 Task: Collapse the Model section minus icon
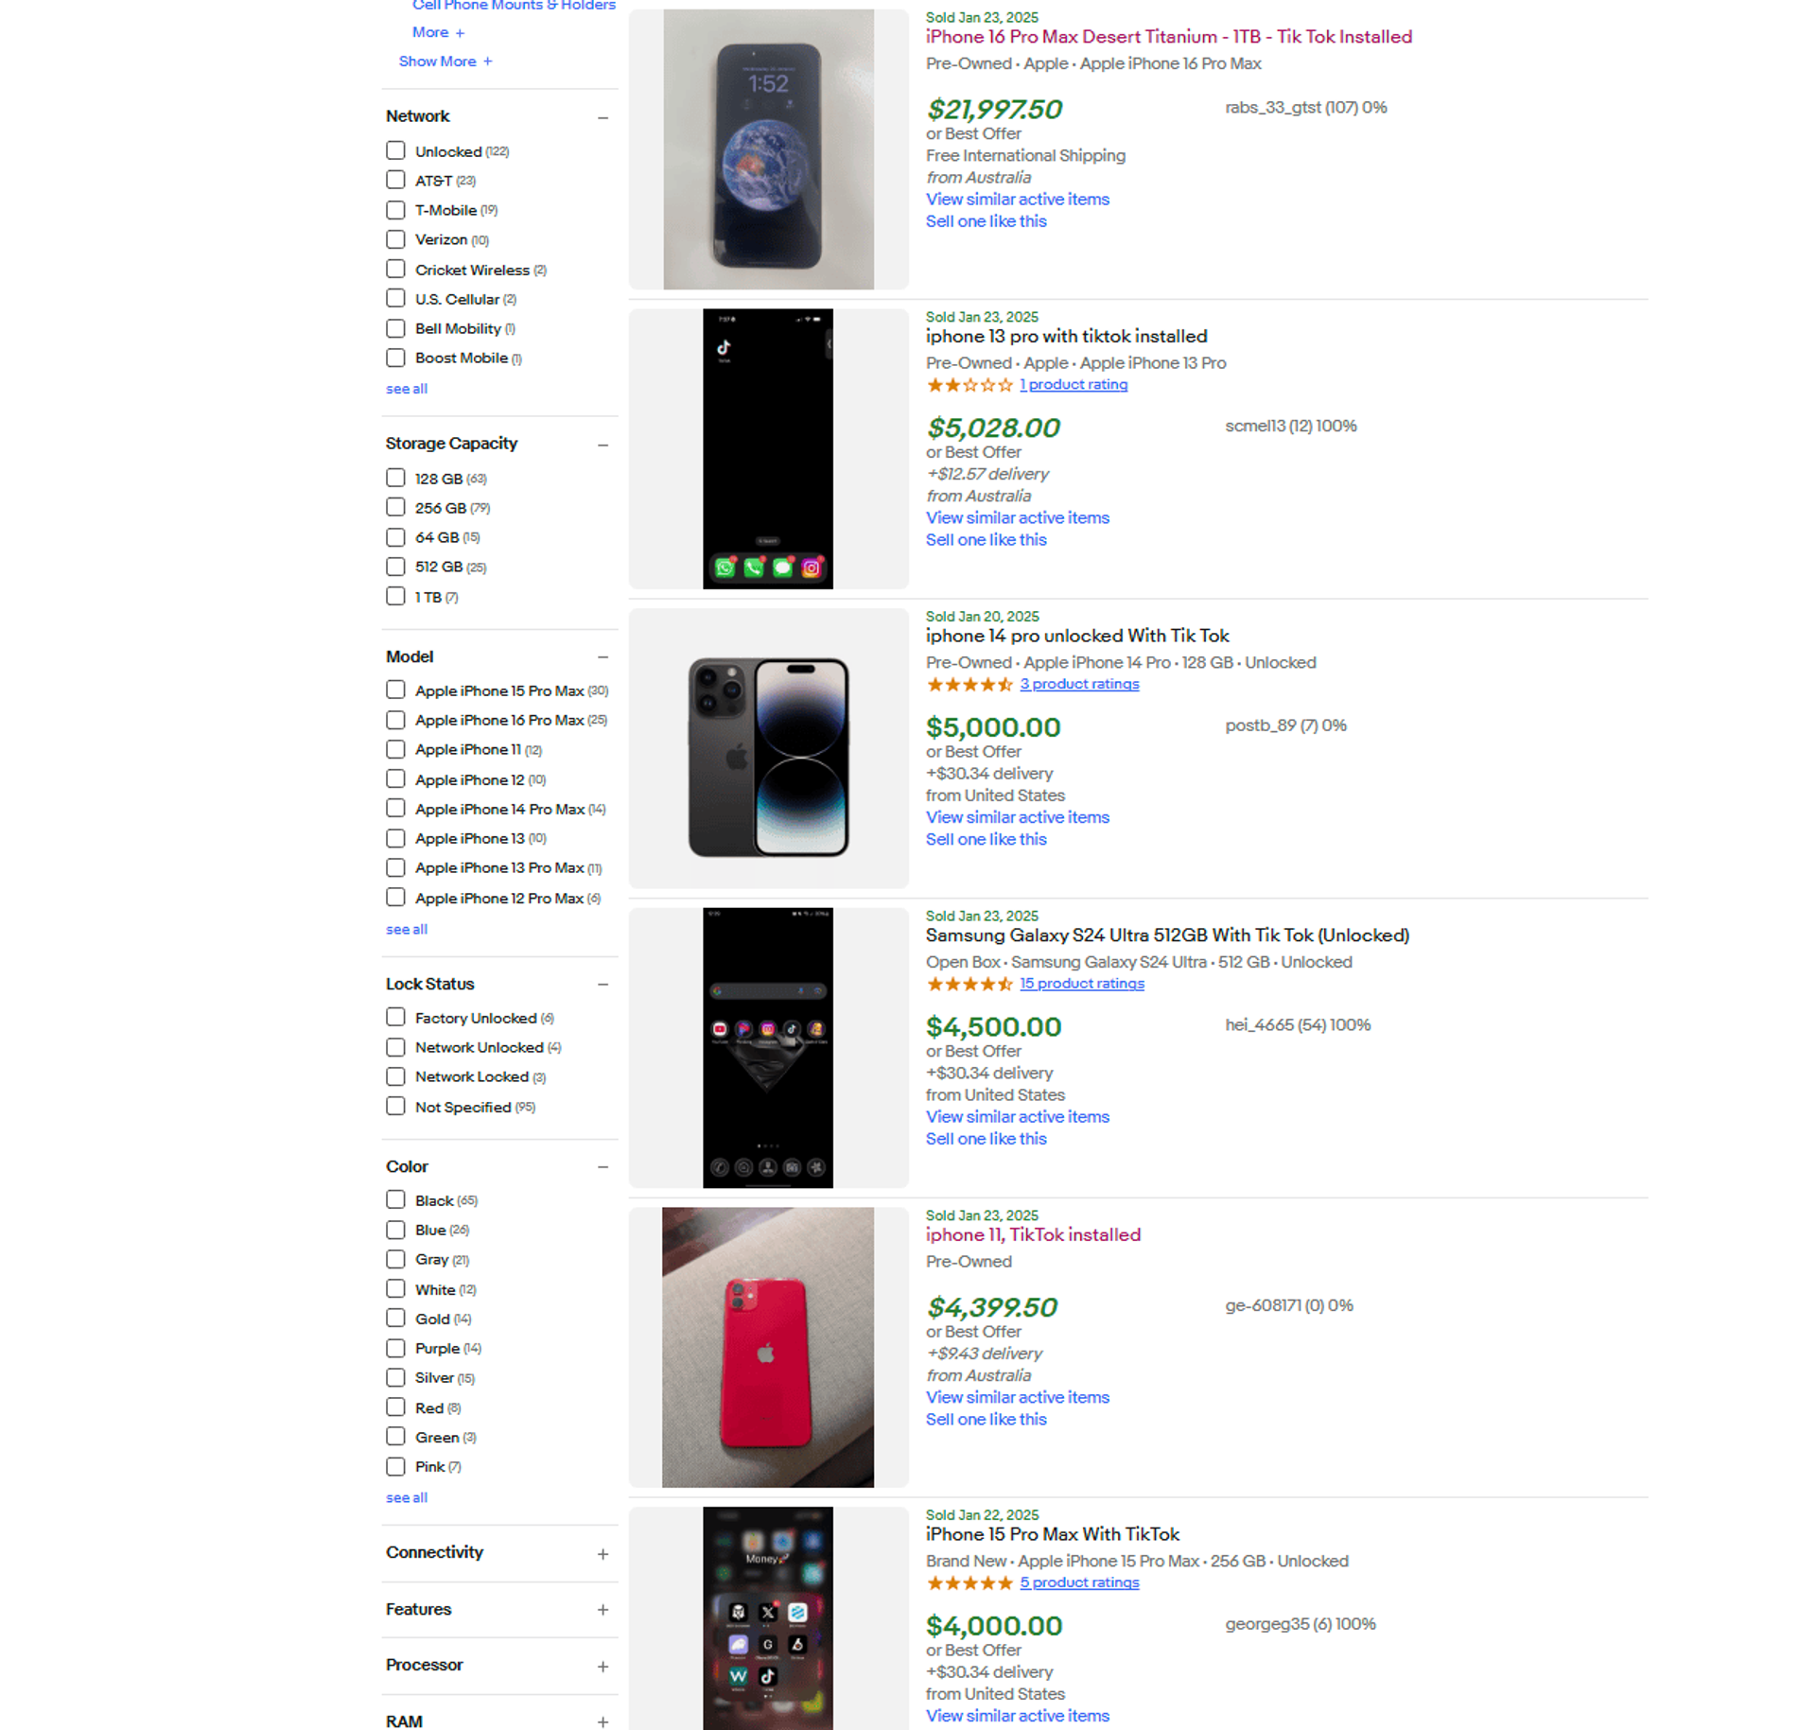tap(602, 657)
